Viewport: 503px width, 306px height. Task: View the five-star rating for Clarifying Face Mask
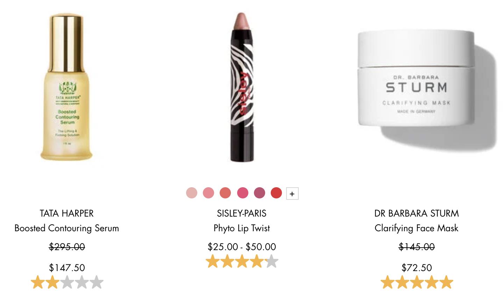point(417,282)
